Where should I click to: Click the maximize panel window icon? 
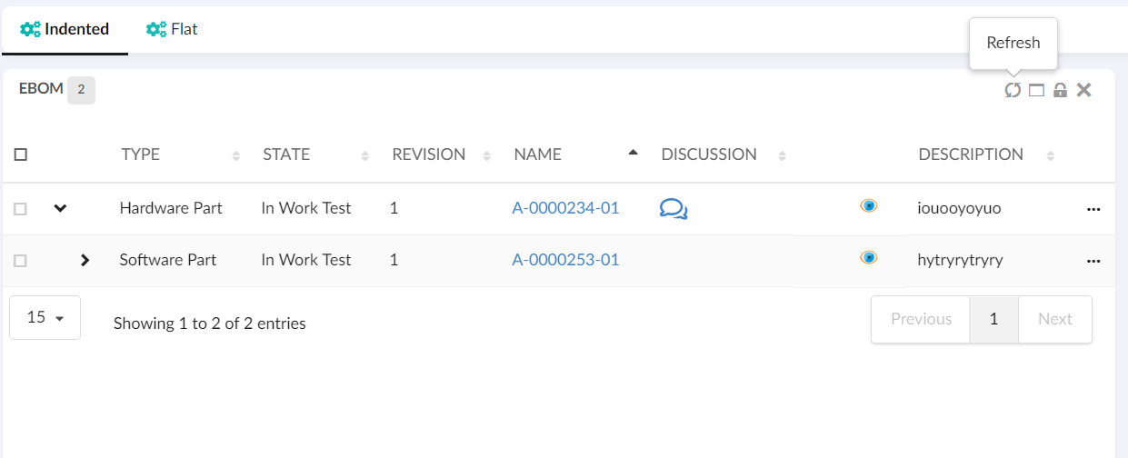coord(1036,90)
